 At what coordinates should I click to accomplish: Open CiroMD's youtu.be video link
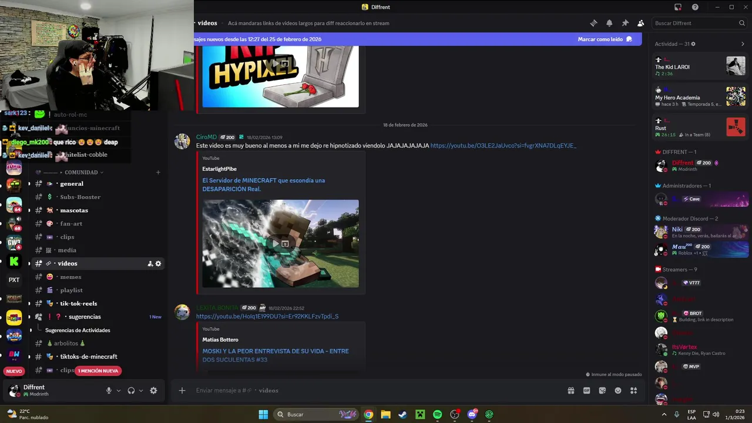pos(503,145)
